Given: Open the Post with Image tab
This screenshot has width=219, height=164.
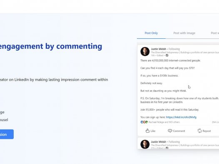Looking at the screenshot, I should (184, 33).
